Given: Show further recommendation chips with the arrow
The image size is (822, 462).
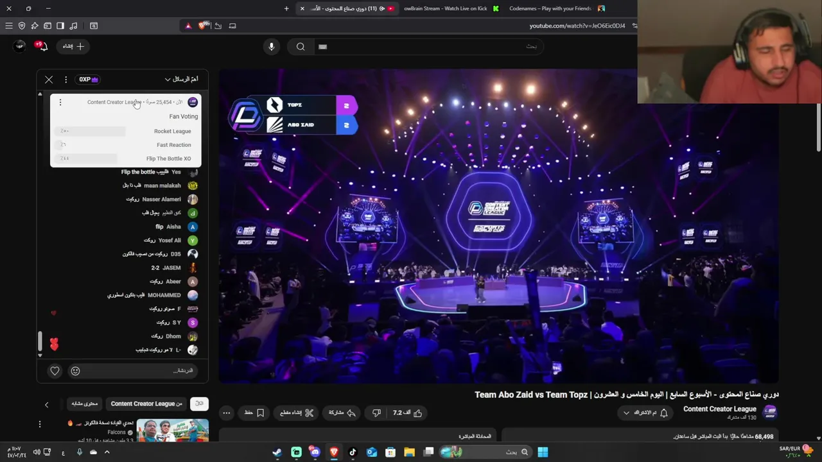Looking at the screenshot, I should (46, 404).
